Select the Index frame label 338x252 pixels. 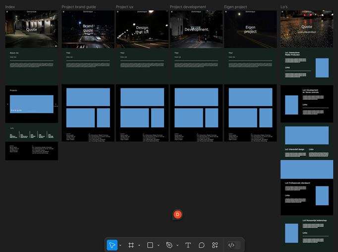10,7
